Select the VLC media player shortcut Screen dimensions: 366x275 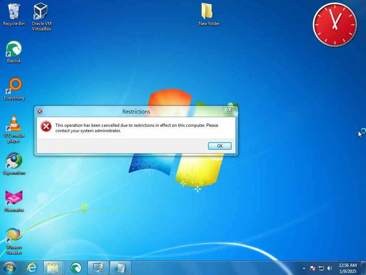coord(14,129)
